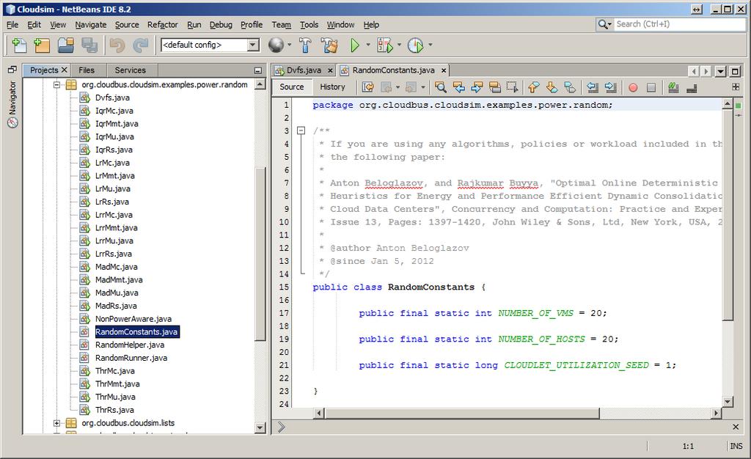The height and width of the screenshot is (459, 751).
Task: Close the RandomConstants.java tab
Action: (x=444, y=70)
